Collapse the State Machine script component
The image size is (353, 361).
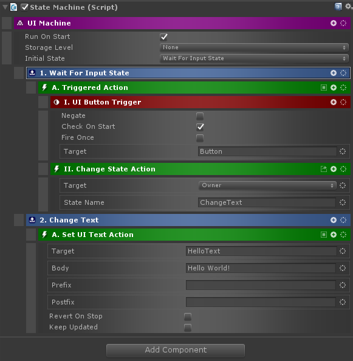click(x=5, y=7)
